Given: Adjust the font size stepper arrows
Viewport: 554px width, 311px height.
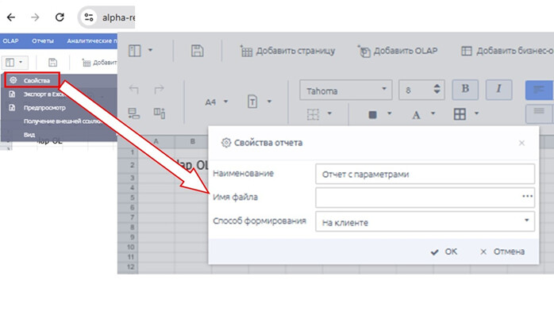Looking at the screenshot, I should point(437,89).
